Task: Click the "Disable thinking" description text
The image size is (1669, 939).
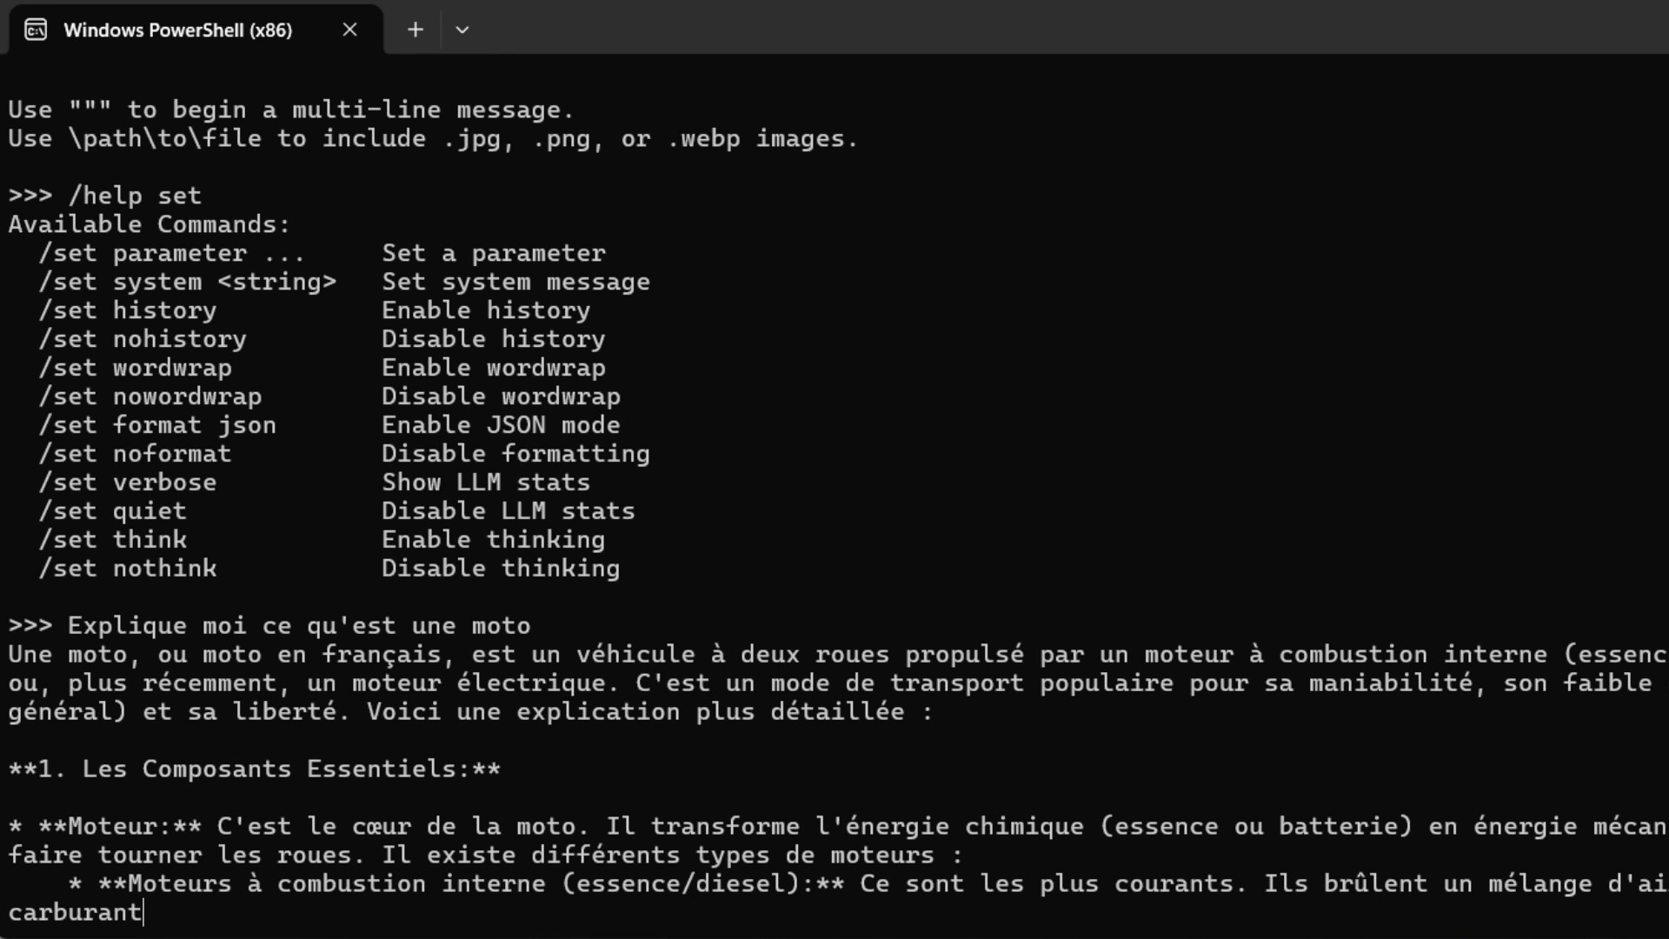Action: tap(501, 569)
